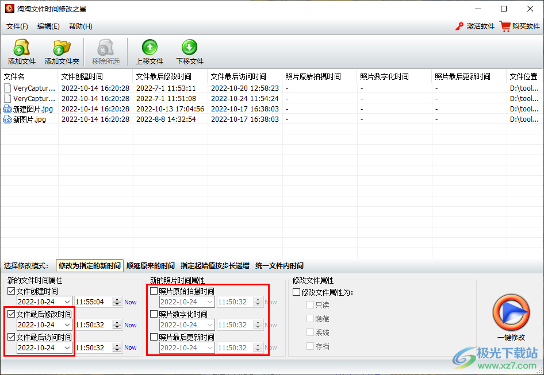Click the 照片数字化时间 column header
Viewport: 544px width, 375px height.
pyautogui.click(x=394, y=76)
